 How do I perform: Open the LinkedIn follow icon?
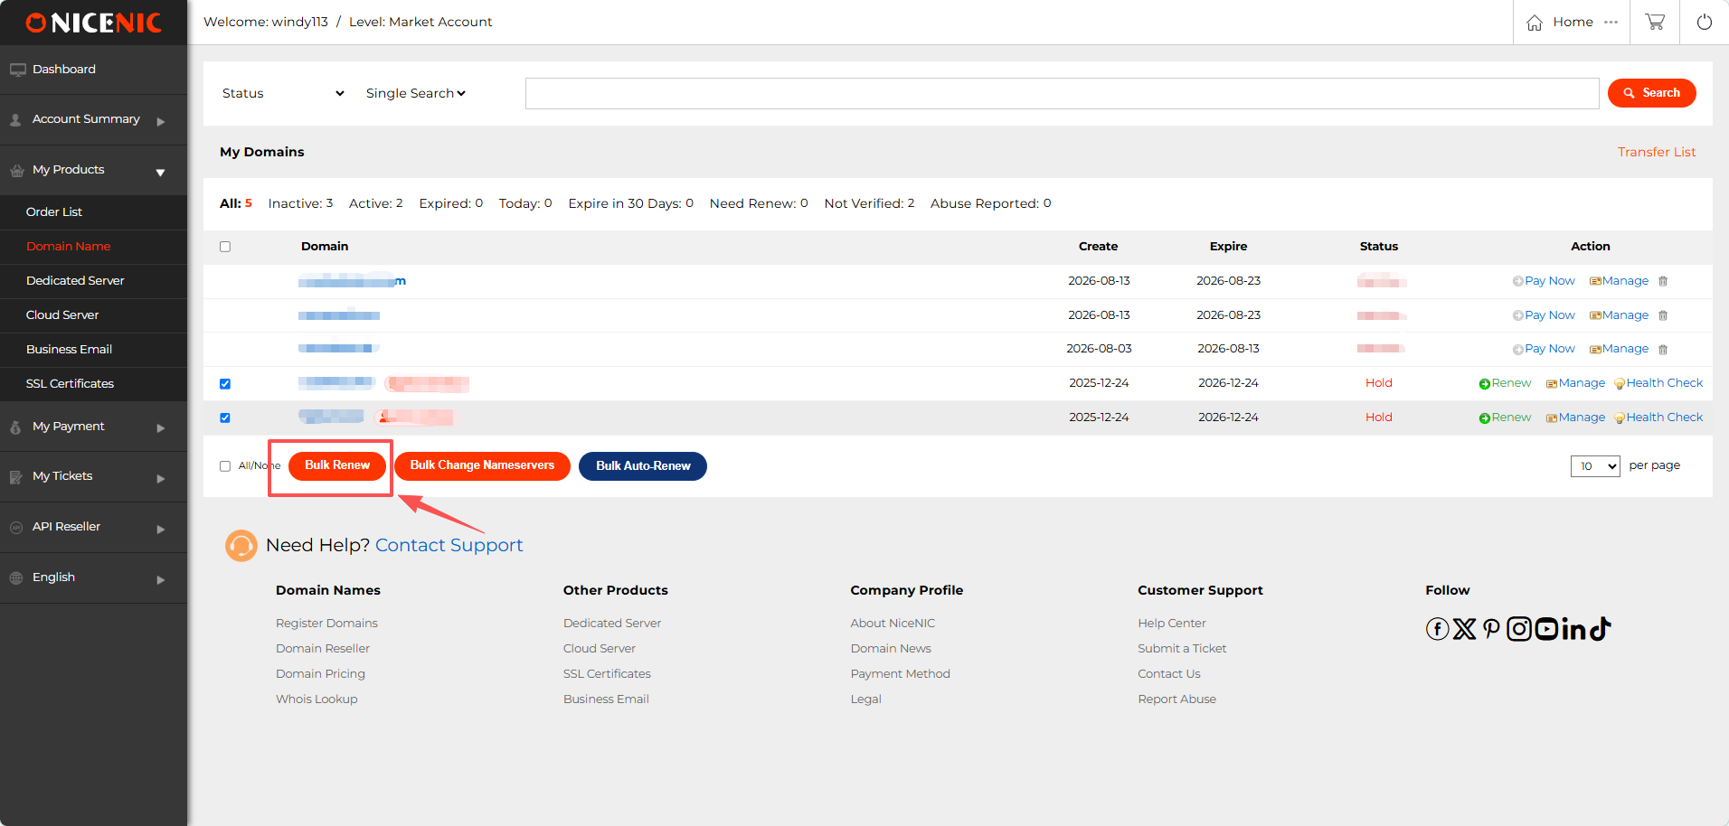[x=1574, y=629]
